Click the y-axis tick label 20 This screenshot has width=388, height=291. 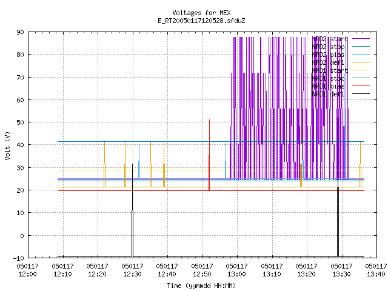coord(20,190)
